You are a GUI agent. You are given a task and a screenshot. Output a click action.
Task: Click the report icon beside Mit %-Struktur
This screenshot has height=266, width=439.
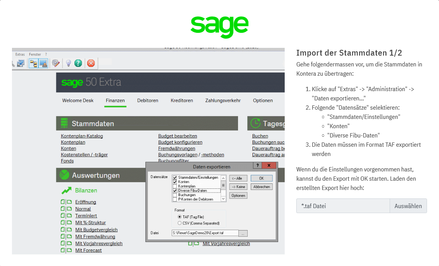pos(66,222)
